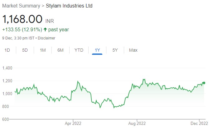This screenshot has width=209, height=128.
Task: Select the Aug 2022 axis label
Action: tap(137, 123)
